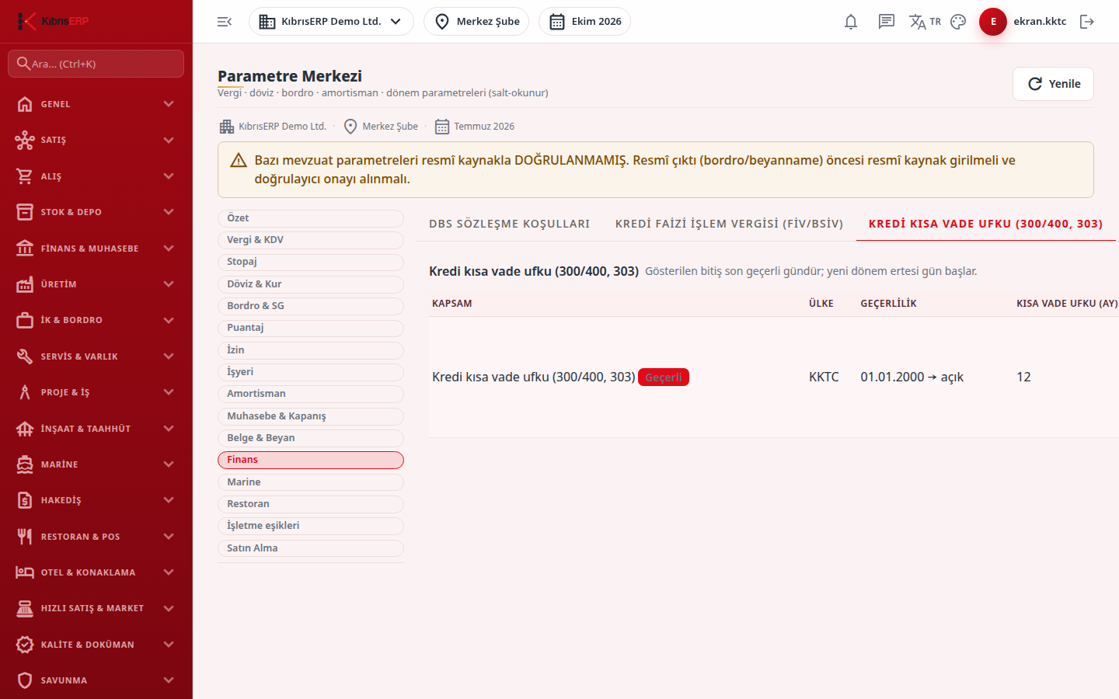Click the search field Ara... (Ctrl+K)

(x=96, y=64)
